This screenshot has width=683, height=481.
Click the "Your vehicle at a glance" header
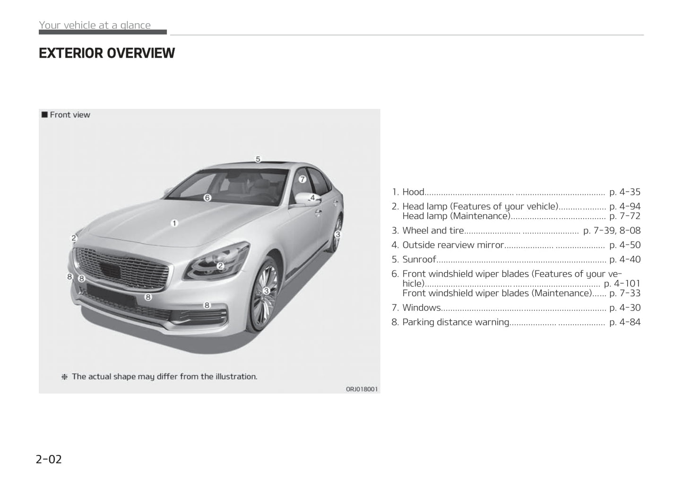tap(95, 25)
